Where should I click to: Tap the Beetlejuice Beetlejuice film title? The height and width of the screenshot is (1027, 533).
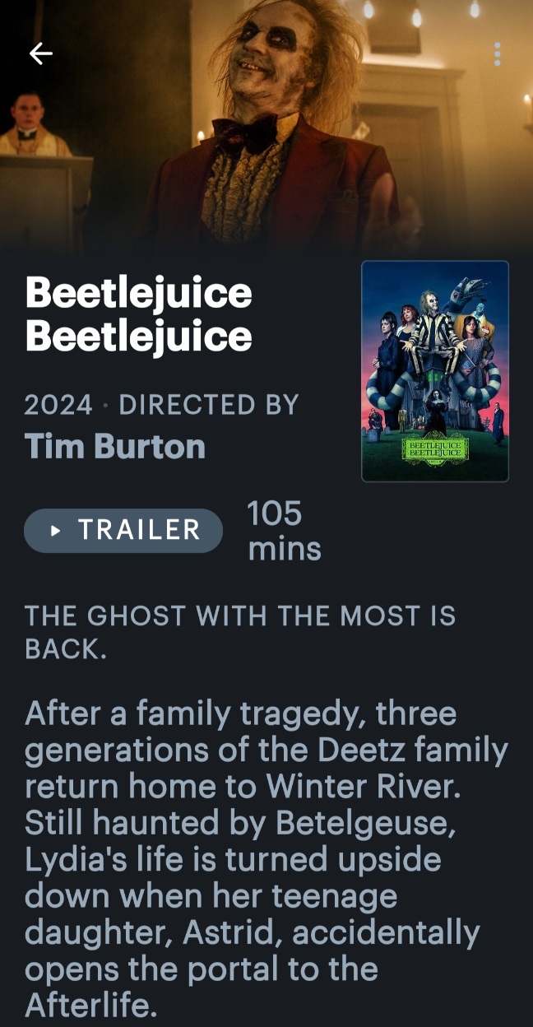tap(138, 314)
